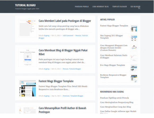This screenshot has width=154, height=118.
Task: Click excerpt starting Pada postingan ini saya ingin
Action: click(x=62, y=61)
